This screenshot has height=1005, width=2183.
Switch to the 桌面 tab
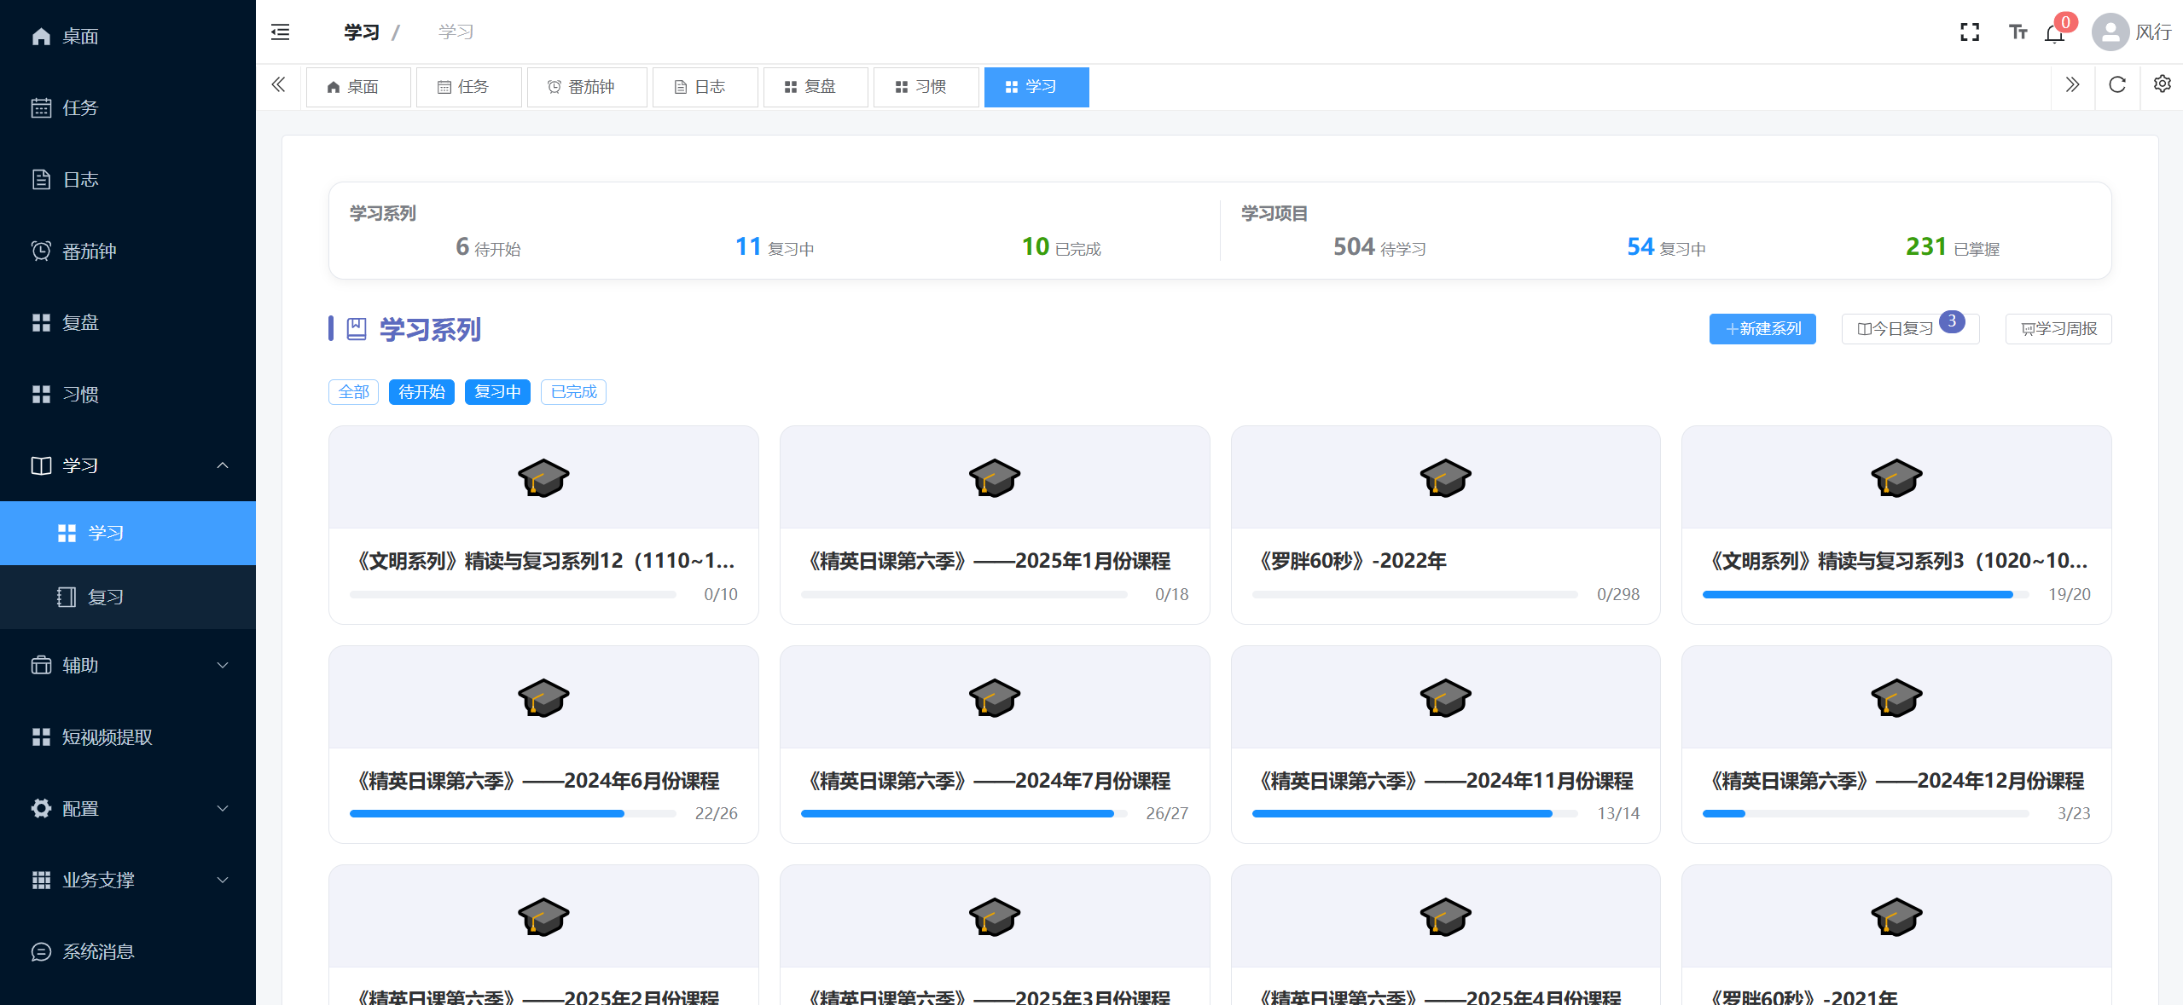[358, 87]
